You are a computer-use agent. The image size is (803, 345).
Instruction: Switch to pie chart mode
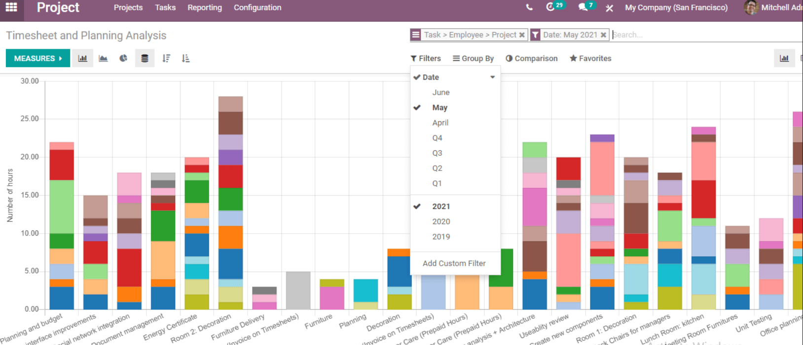(123, 58)
